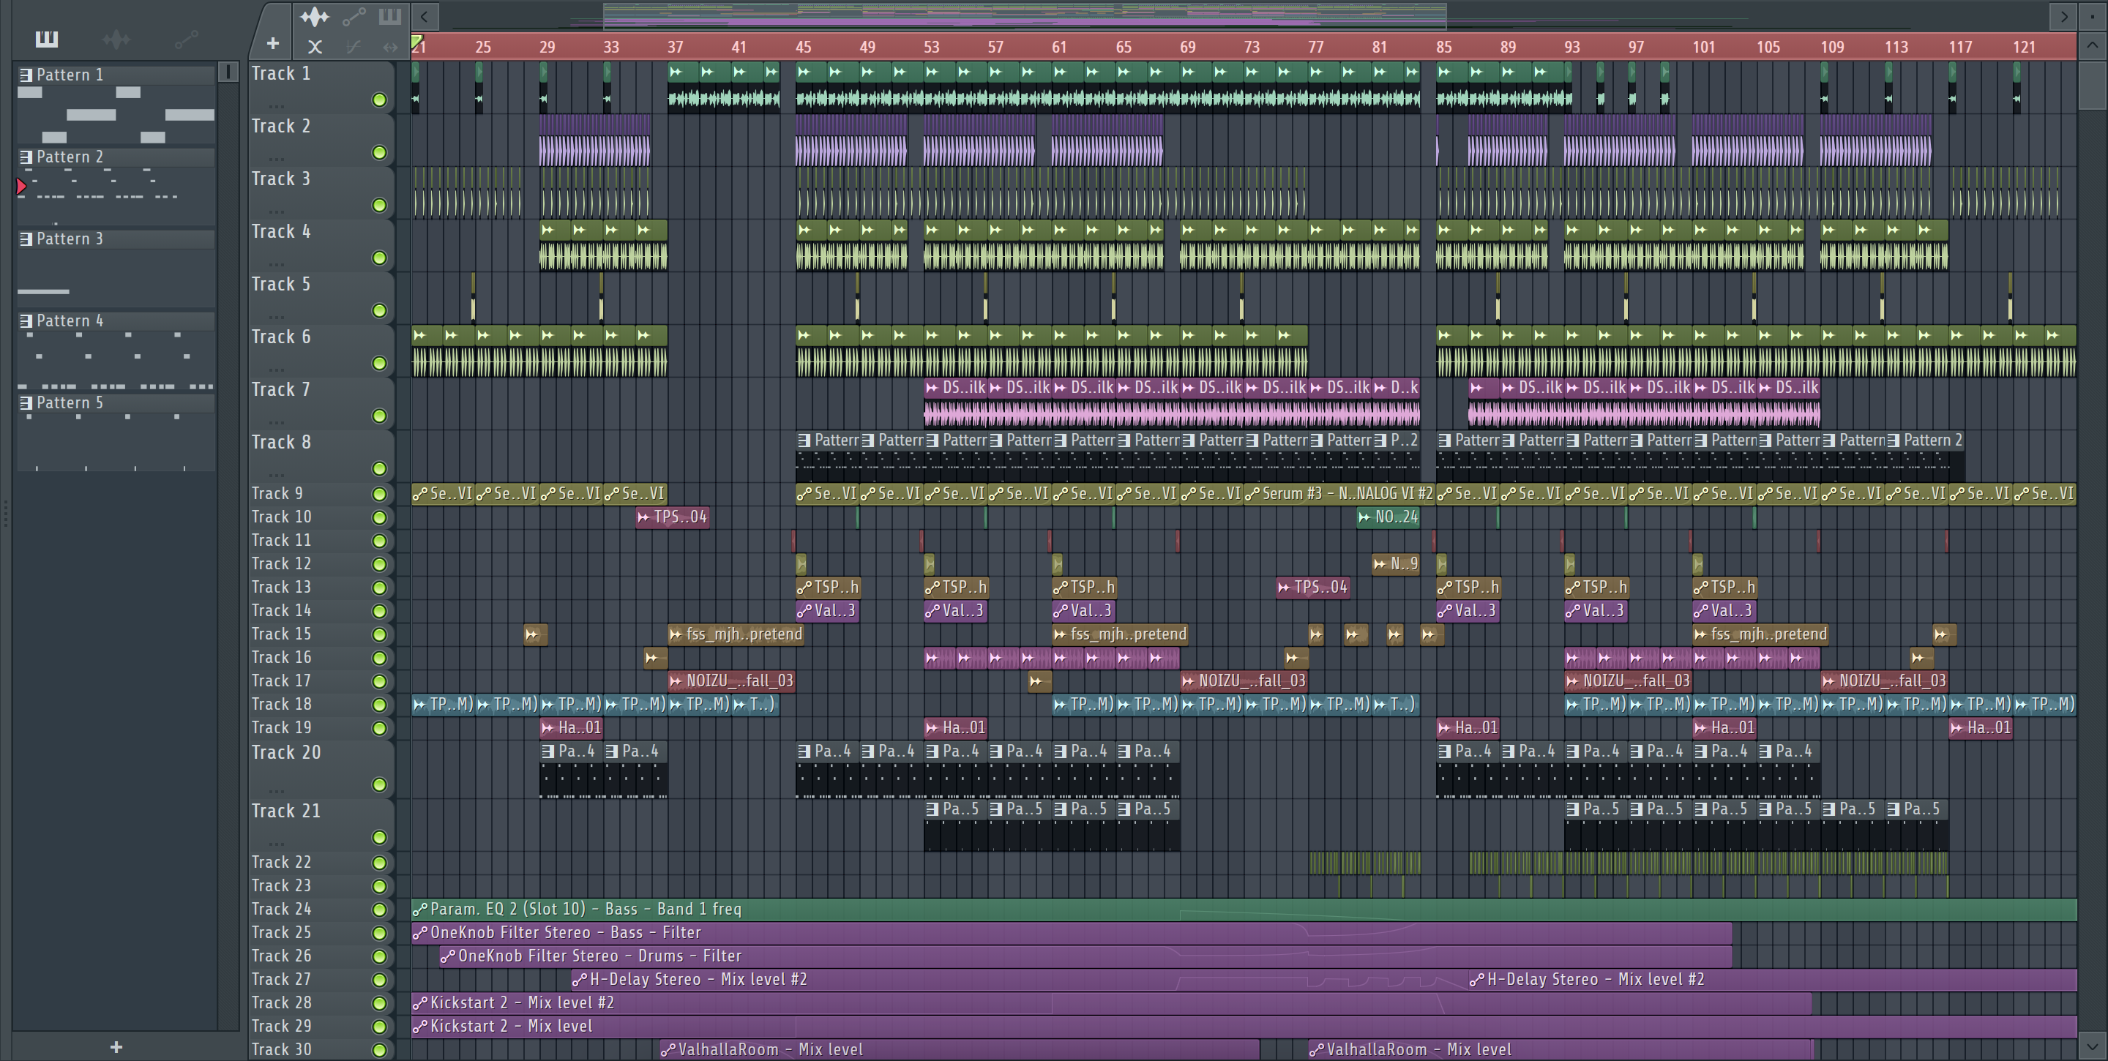Image resolution: width=2108 pixels, height=1061 pixels.
Task: Mute Track 1 with green LED
Action: [379, 100]
